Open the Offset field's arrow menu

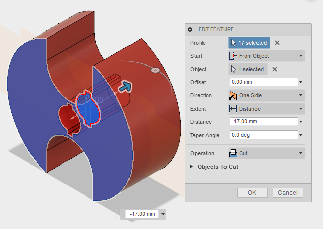pyautogui.click(x=301, y=82)
